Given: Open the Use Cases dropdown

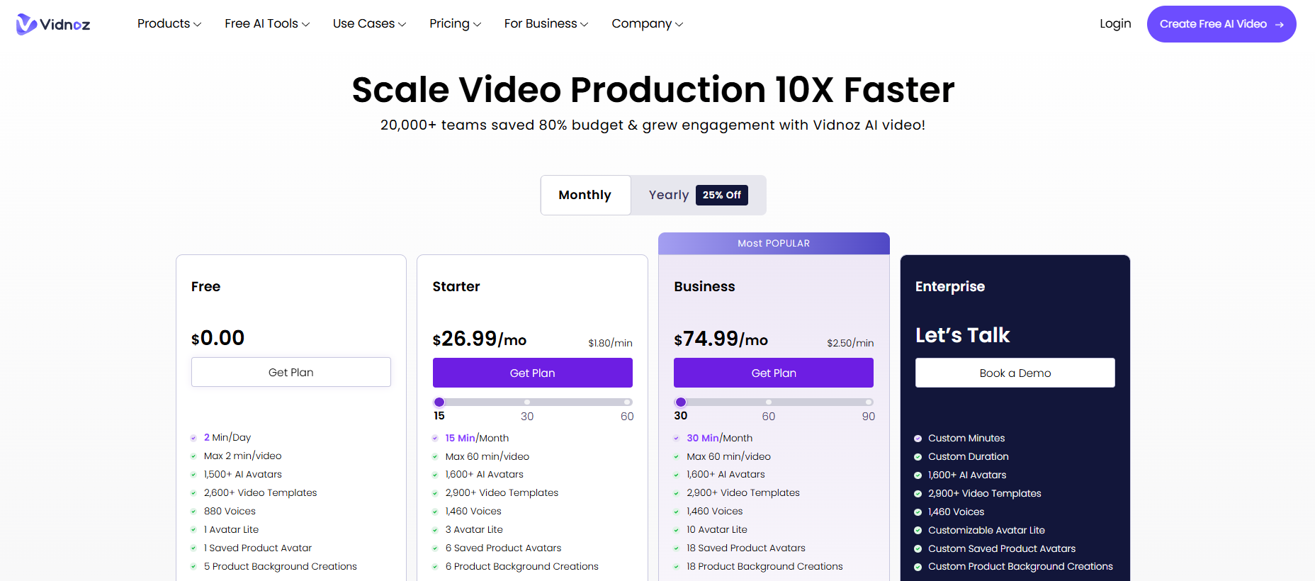Looking at the screenshot, I should click(x=370, y=23).
